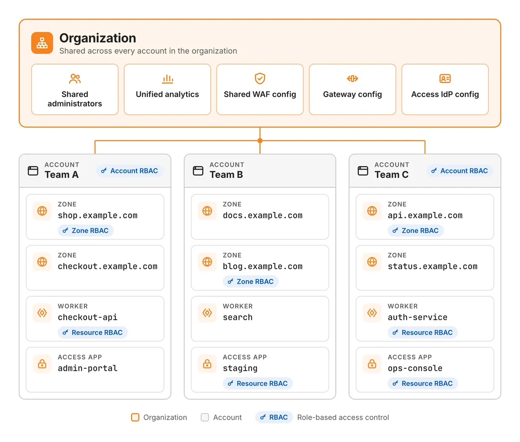Select the Shared administrators card label
The image size is (520, 442).
click(x=75, y=99)
